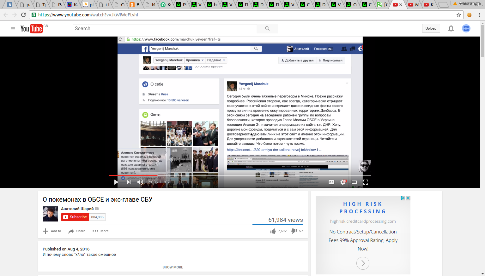The image size is (485, 276).
Task: View site security padlock info
Action: click(x=34, y=15)
